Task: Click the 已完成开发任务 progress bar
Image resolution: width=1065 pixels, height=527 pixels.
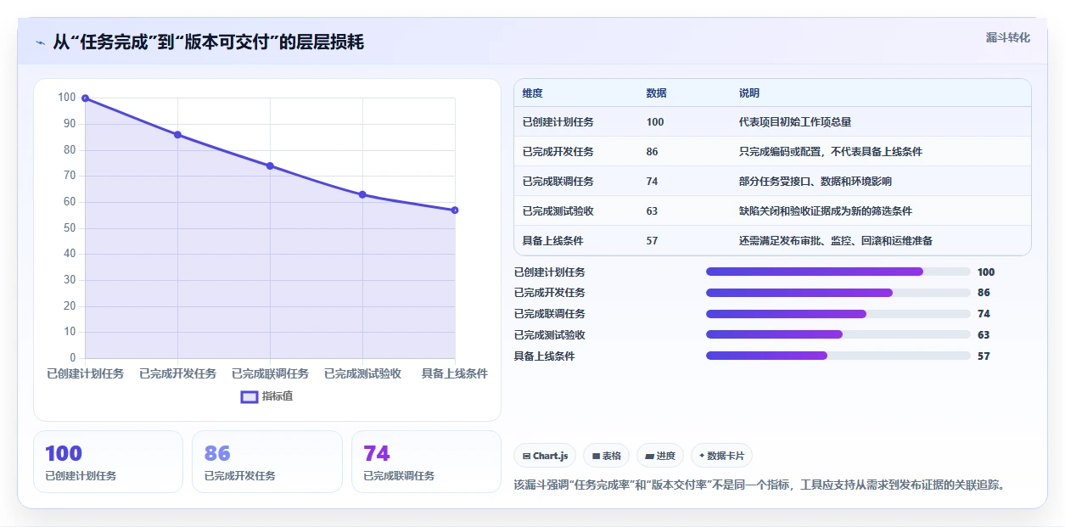Action: click(x=838, y=293)
